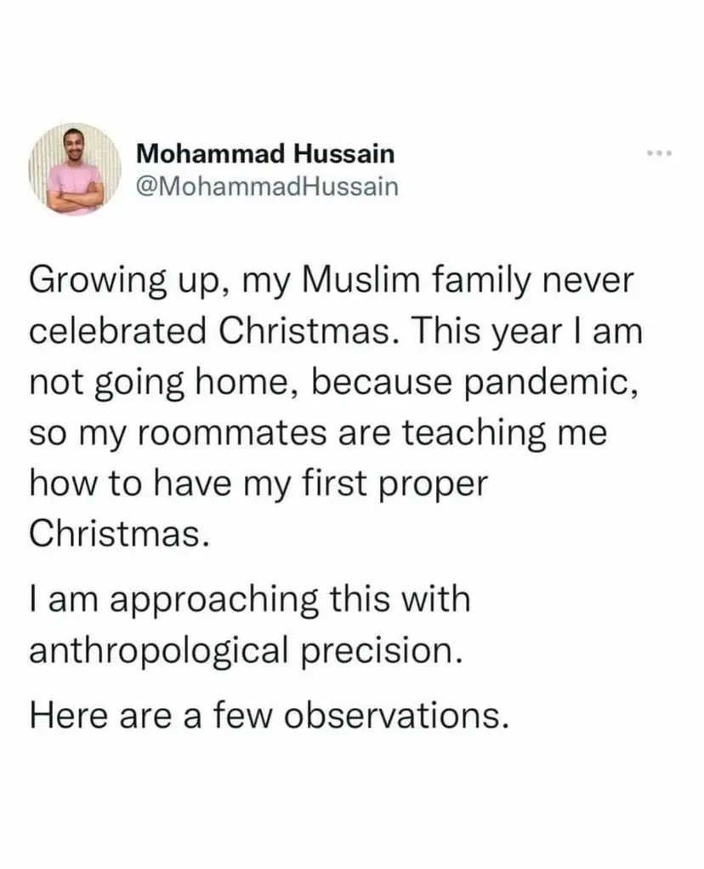Click the word 'Muslim' in the first line
This screenshot has height=869, width=704.
[361, 280]
